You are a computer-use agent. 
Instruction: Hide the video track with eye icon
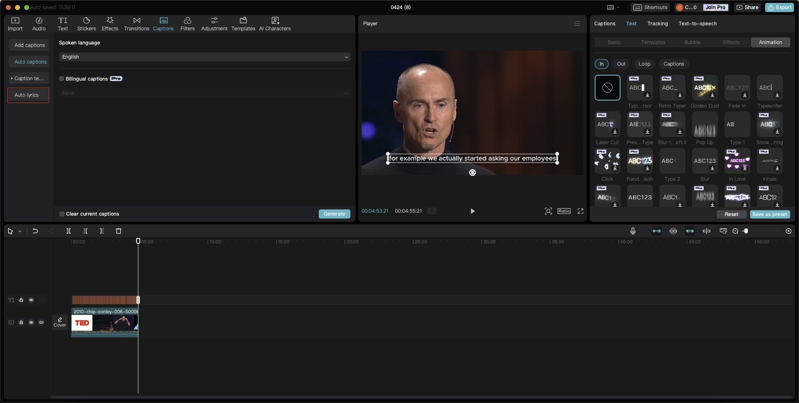[31, 322]
